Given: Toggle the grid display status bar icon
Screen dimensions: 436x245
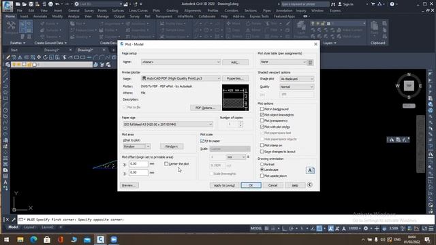Looking at the screenshot, I should [266, 229].
